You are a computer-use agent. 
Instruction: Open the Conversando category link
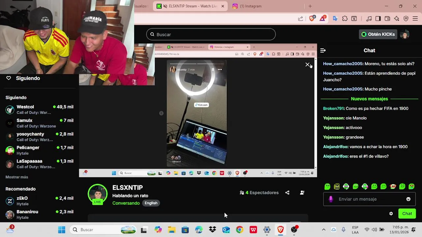point(126,203)
